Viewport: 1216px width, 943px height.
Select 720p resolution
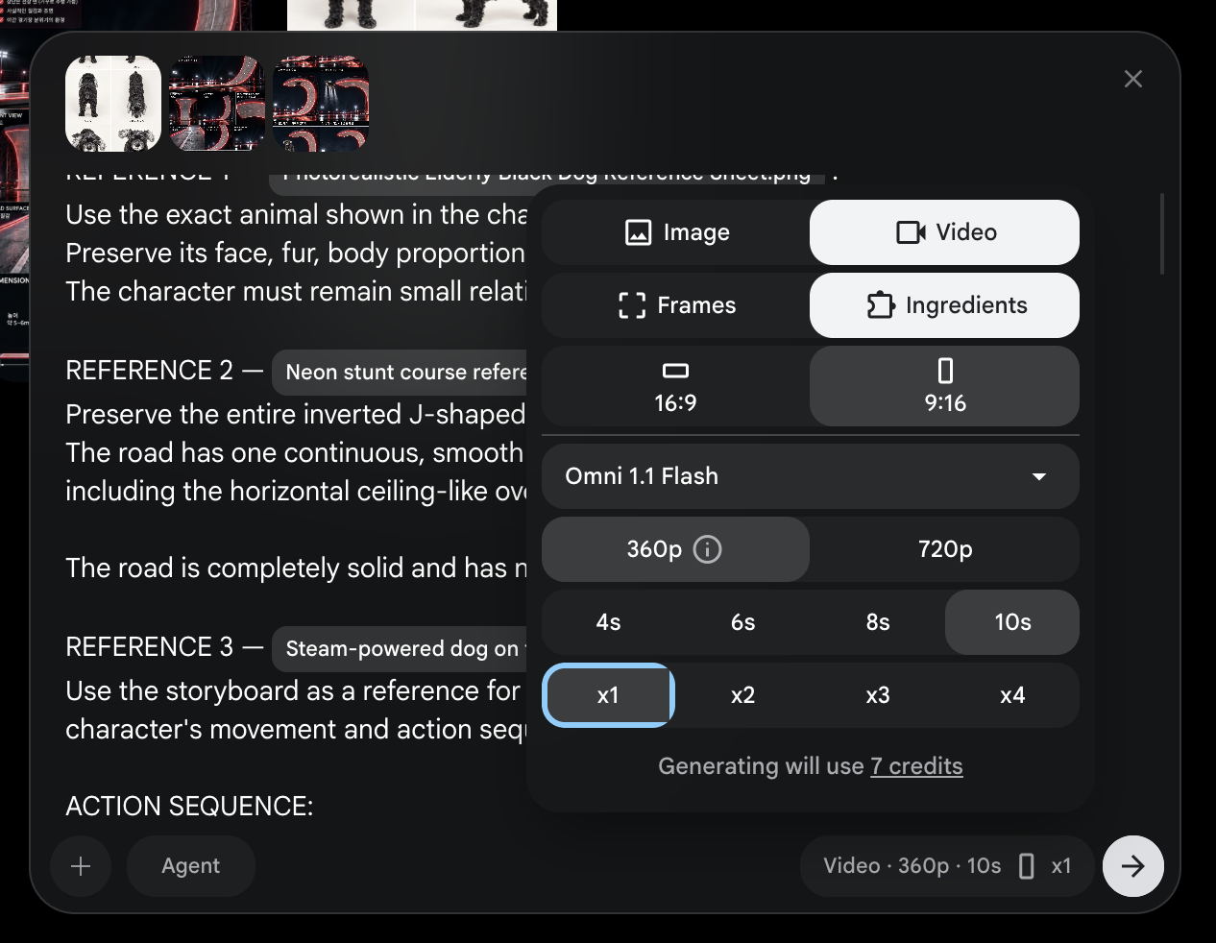coord(945,549)
